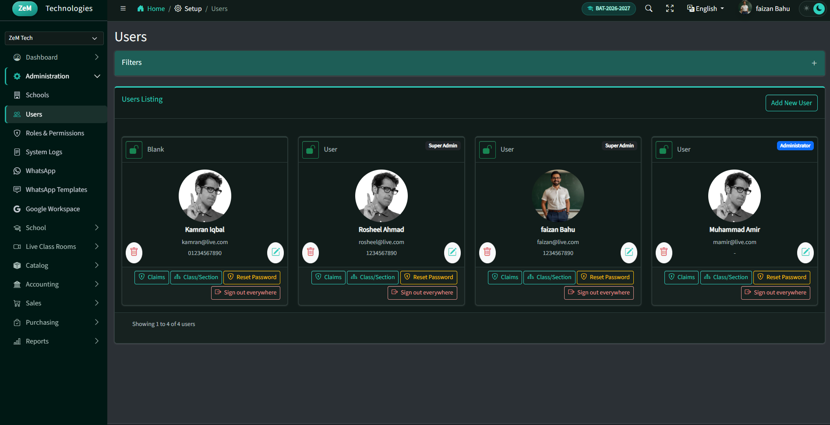Open the search magnifier icon
The image size is (830, 425).
coord(649,8)
